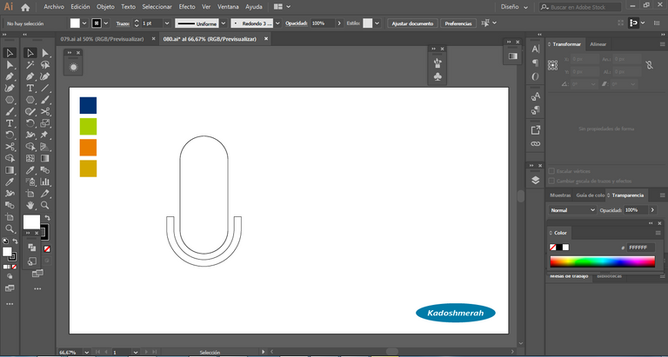Click the control bar Opacidad 100% field
Viewport: 668px width, 357px height.
(x=323, y=23)
